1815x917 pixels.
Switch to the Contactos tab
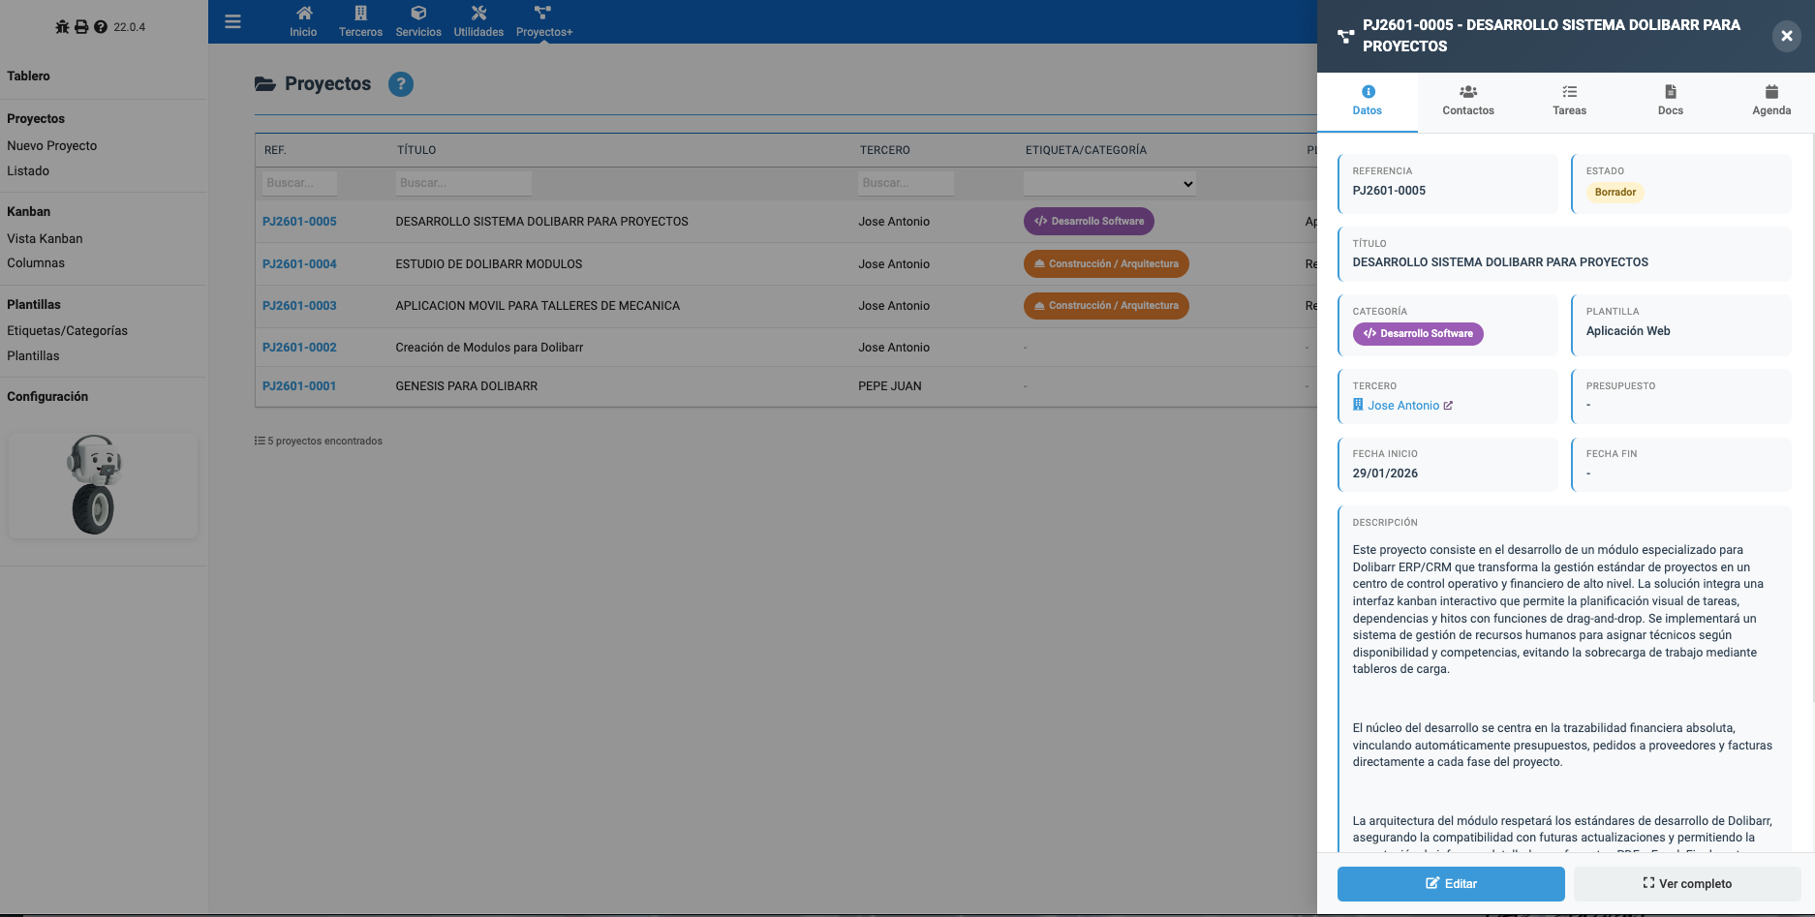[x=1467, y=101]
